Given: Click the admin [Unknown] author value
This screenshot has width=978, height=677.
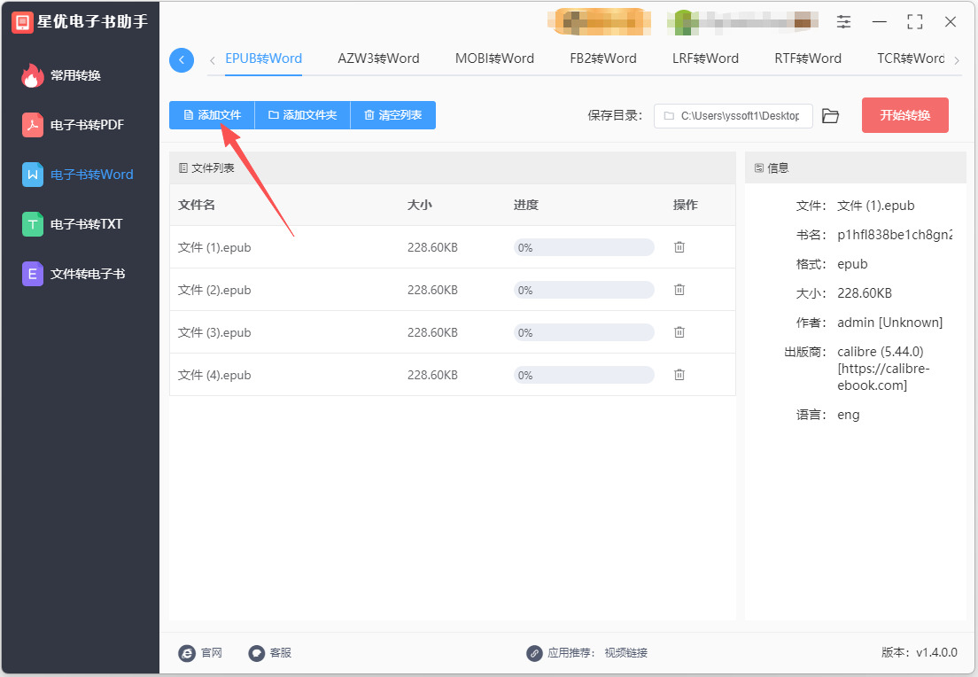Looking at the screenshot, I should [890, 323].
